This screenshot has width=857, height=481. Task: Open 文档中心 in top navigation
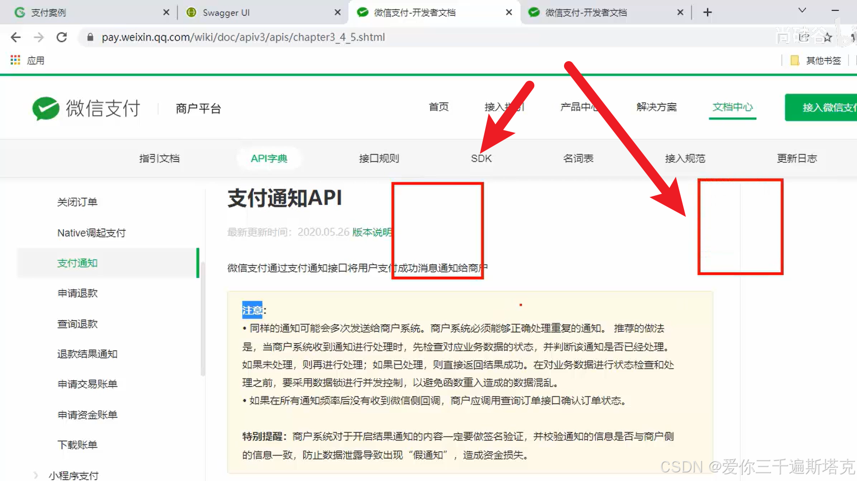[x=732, y=107]
